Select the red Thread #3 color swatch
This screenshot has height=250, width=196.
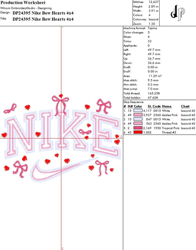tap(138, 132)
